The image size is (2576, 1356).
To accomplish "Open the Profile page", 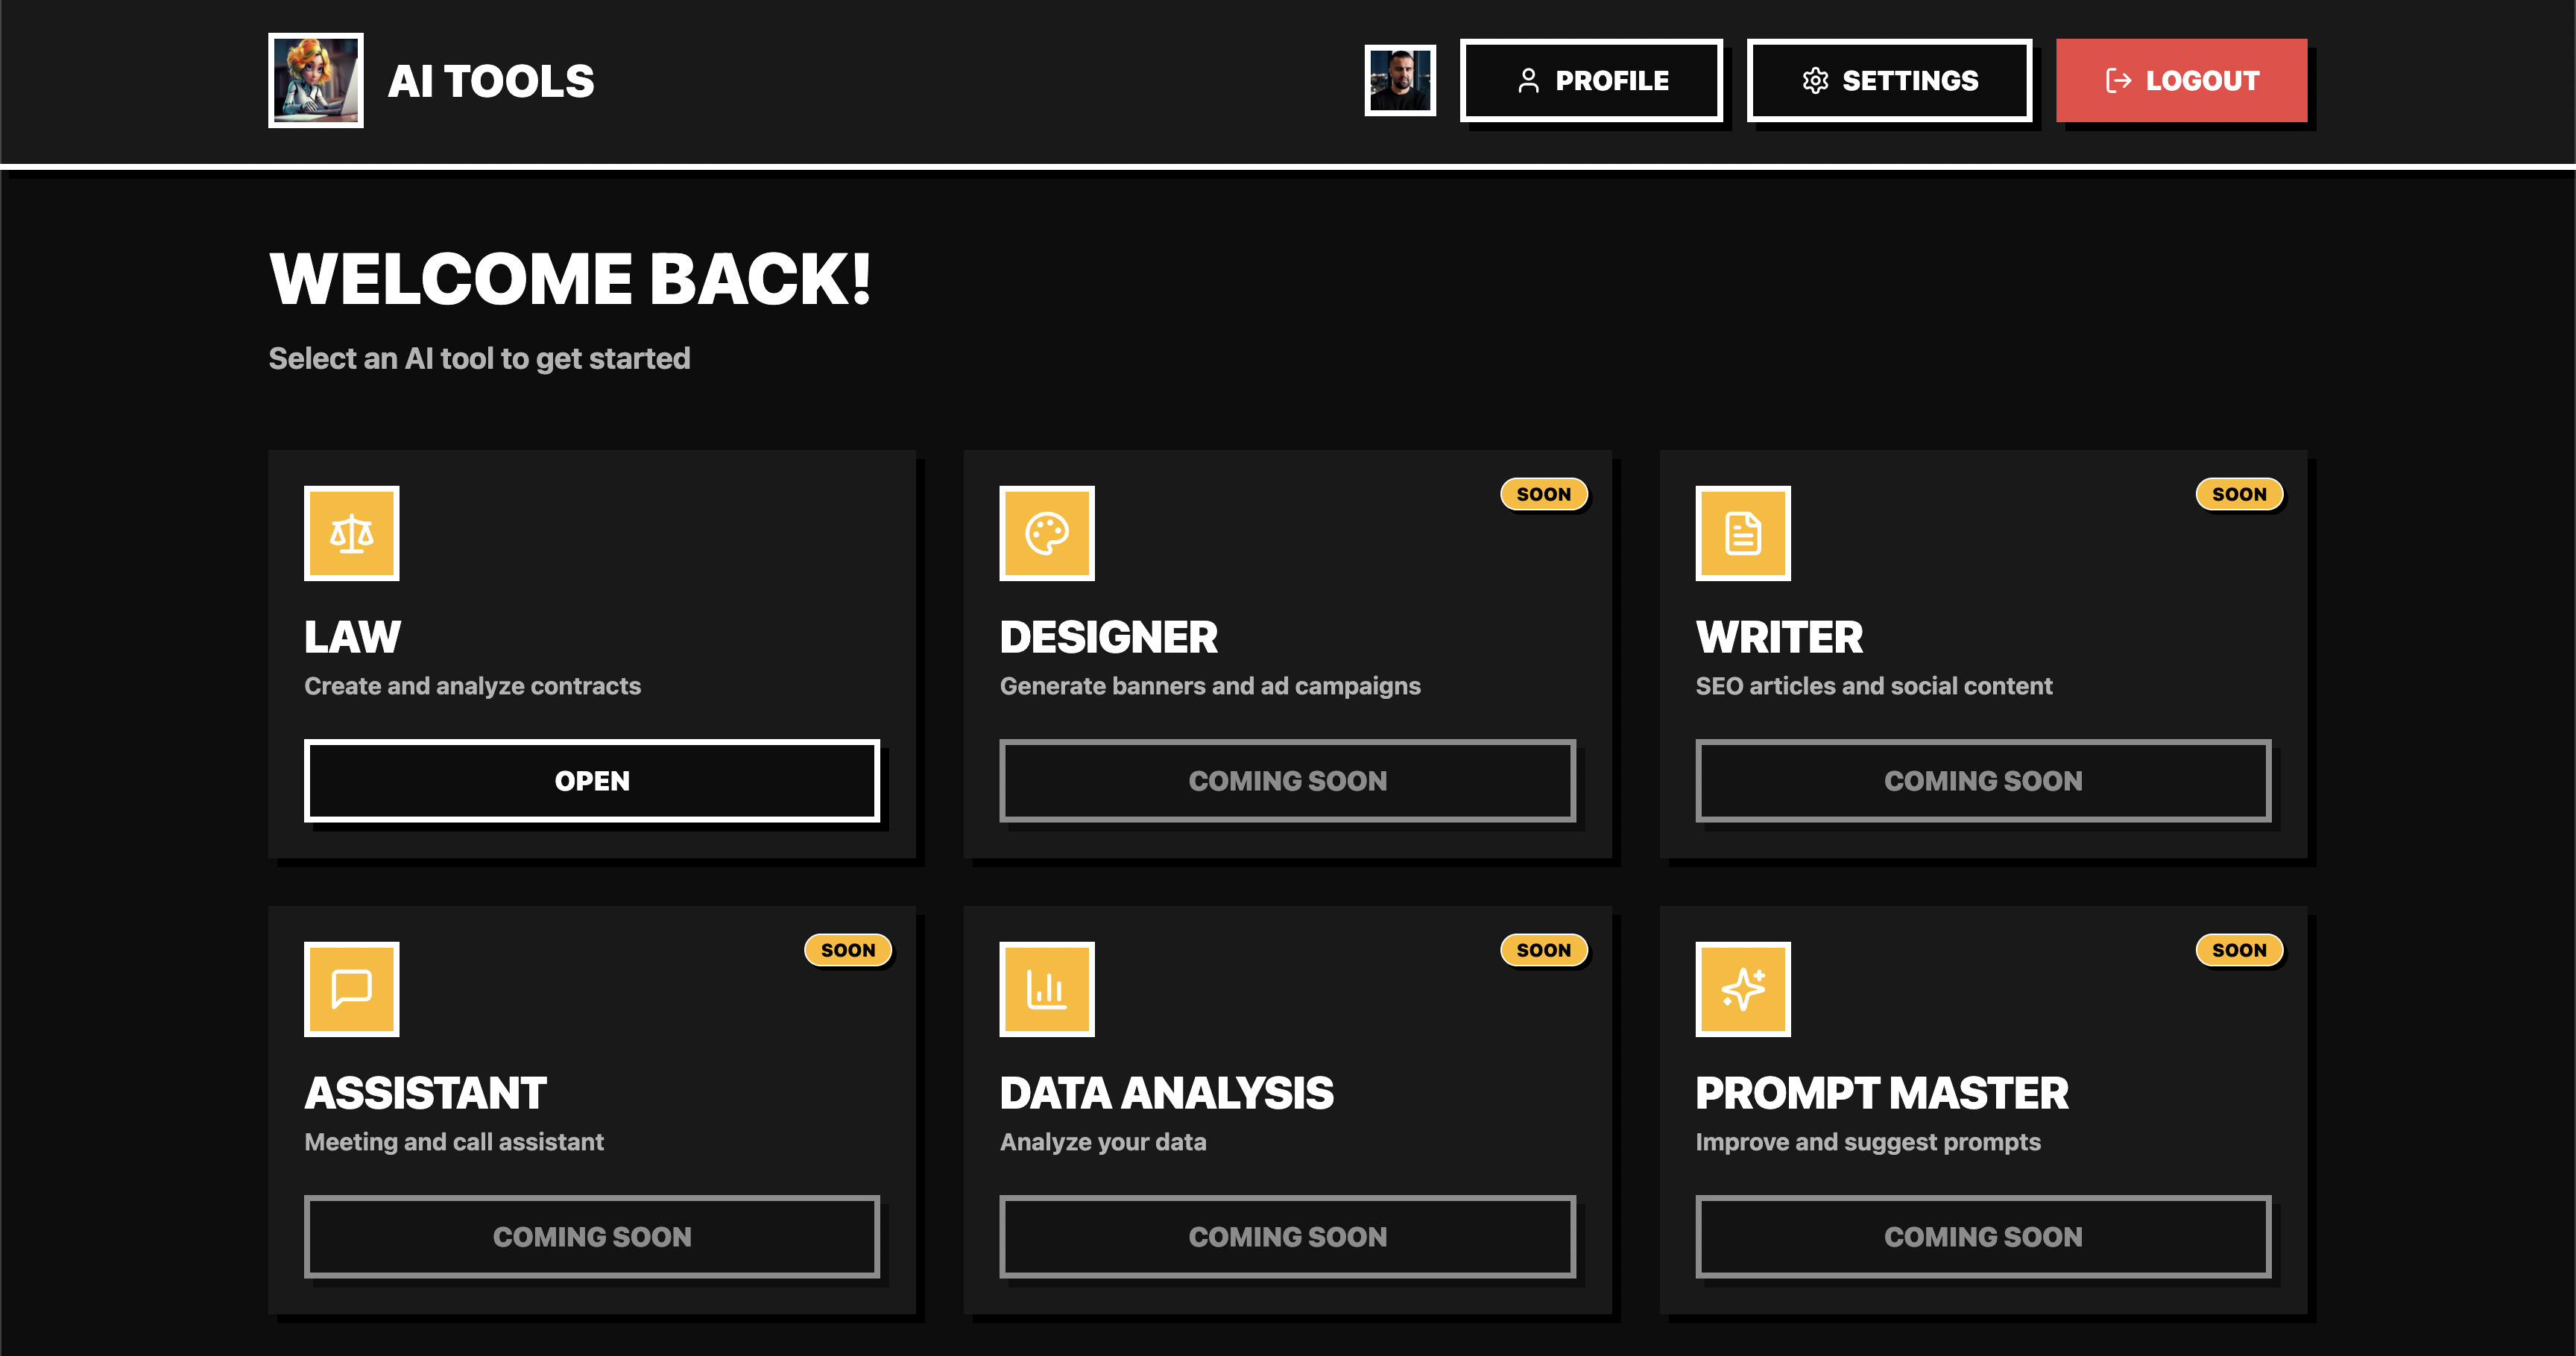I will pos(1590,80).
